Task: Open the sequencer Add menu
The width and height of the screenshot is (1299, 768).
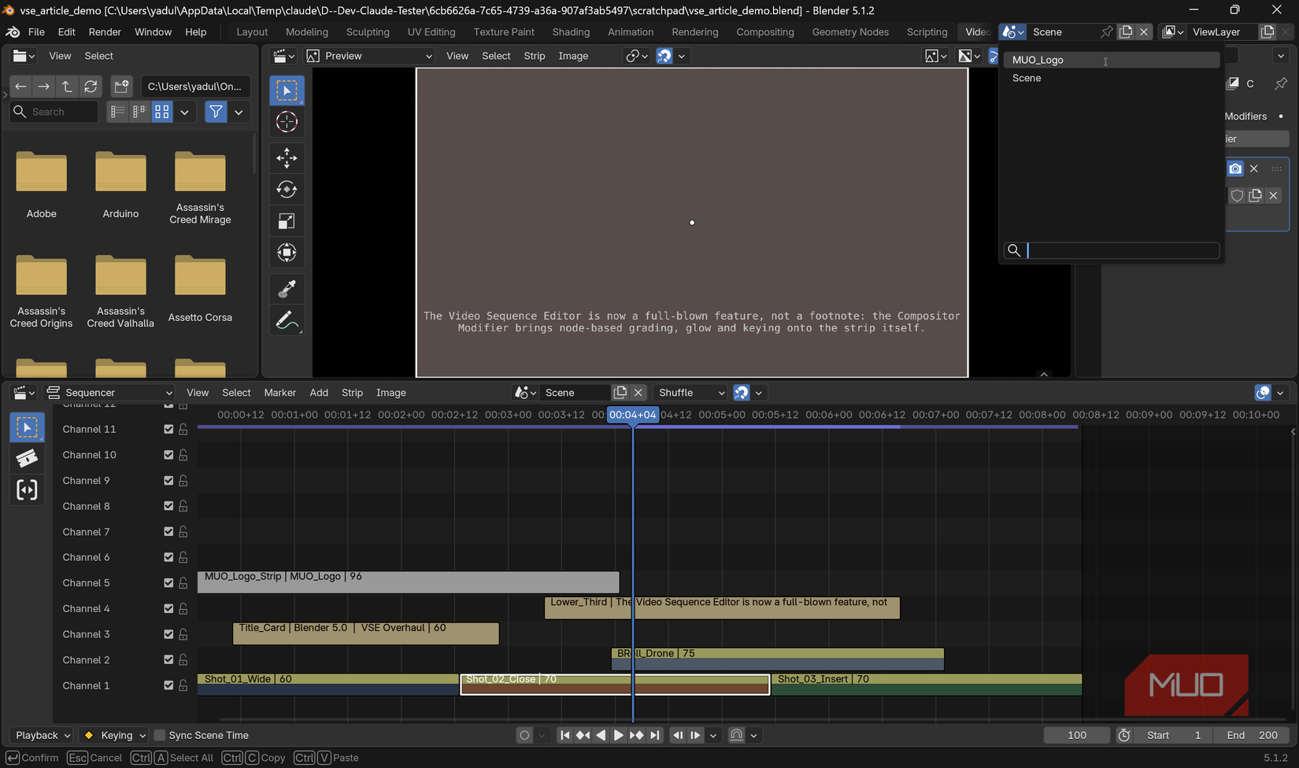Action: pyautogui.click(x=319, y=393)
